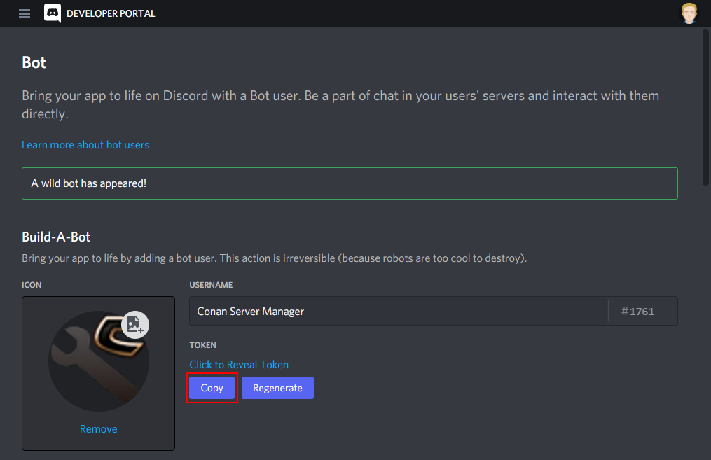Click the Bot page heading
Screen dimensions: 711x460
pyautogui.click(x=34, y=62)
